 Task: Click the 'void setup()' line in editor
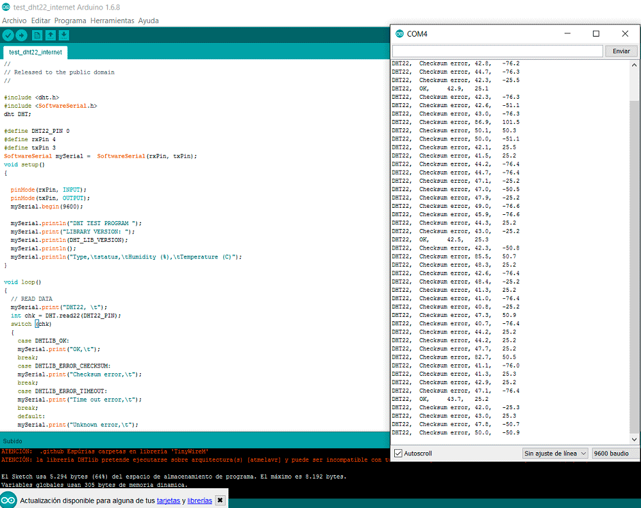coord(24,164)
